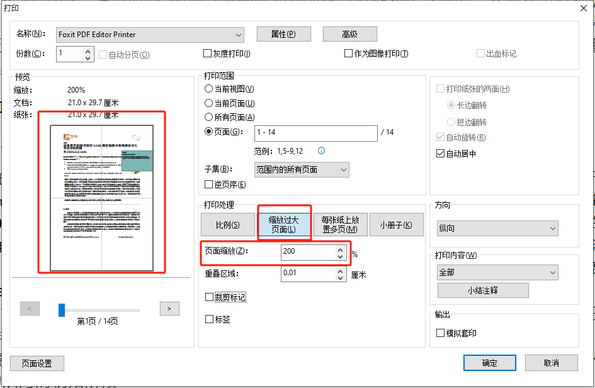Screen dimensions: 595x388
Task: Select 每张纸上放置多页 print mode
Action: point(340,224)
